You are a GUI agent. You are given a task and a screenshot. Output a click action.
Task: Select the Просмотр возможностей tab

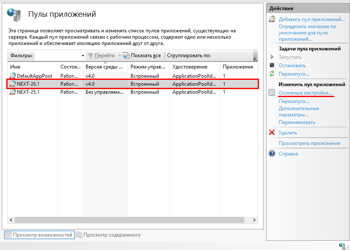point(39,234)
